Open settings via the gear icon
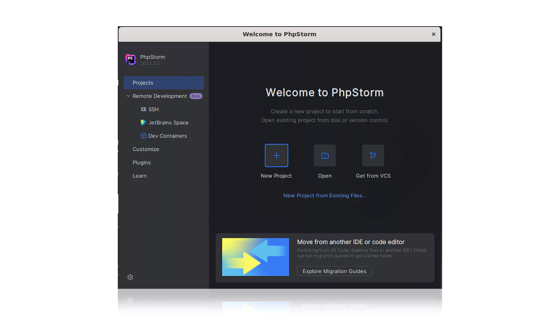Viewport: 560px width, 315px height. pyautogui.click(x=130, y=277)
